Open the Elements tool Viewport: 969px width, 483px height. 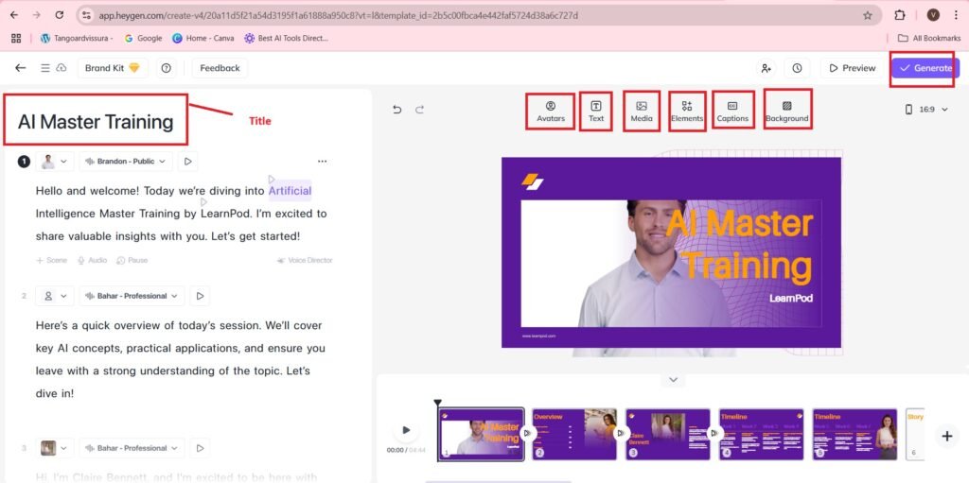pos(687,112)
